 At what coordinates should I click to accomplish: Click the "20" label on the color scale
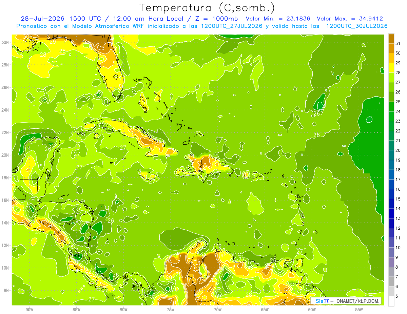398,150
